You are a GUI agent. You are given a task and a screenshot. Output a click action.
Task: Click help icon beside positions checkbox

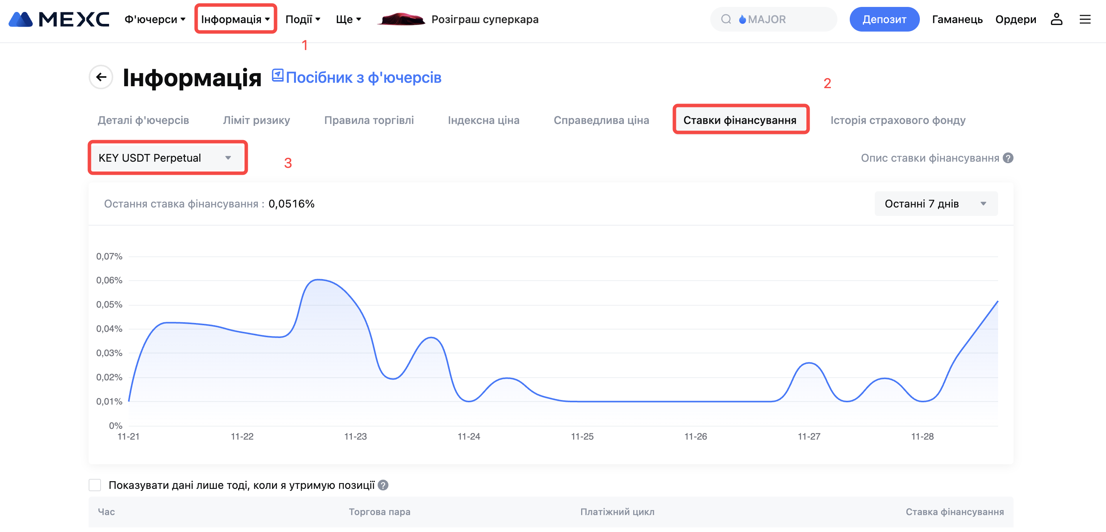point(383,485)
